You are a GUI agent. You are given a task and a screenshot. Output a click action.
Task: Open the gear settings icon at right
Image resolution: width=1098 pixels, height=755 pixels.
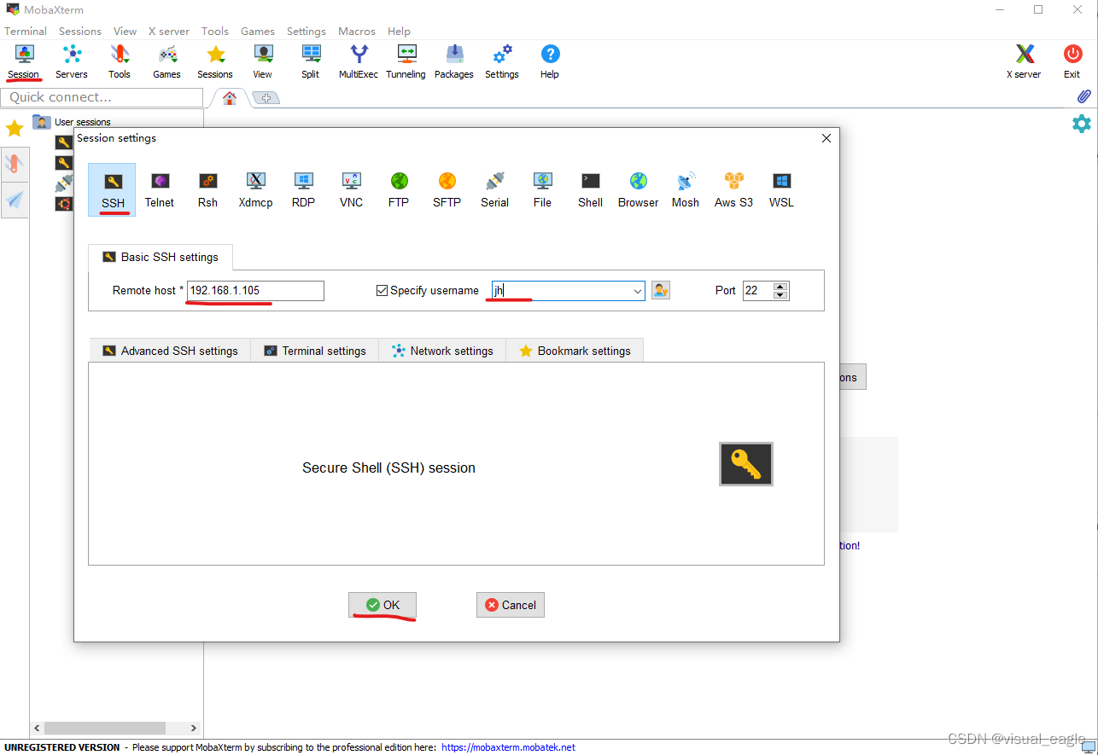(1082, 124)
